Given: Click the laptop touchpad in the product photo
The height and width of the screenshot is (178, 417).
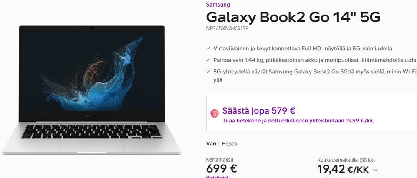Looking at the screenshot, I should point(92,145).
